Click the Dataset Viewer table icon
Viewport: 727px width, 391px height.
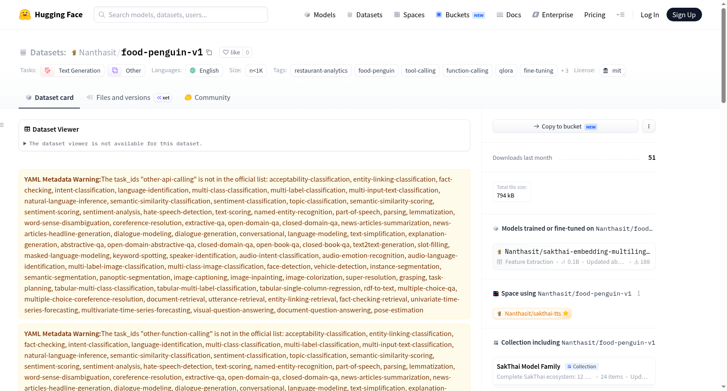coord(27,129)
